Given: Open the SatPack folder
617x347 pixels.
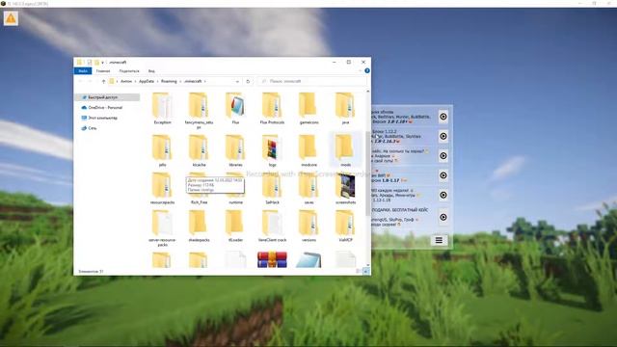Looking at the screenshot, I should point(272,188).
